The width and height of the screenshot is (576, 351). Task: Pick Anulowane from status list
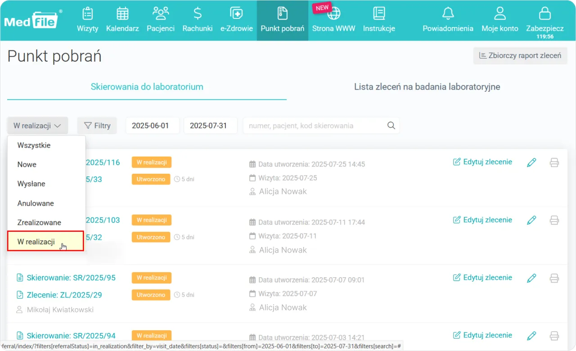[36, 203]
